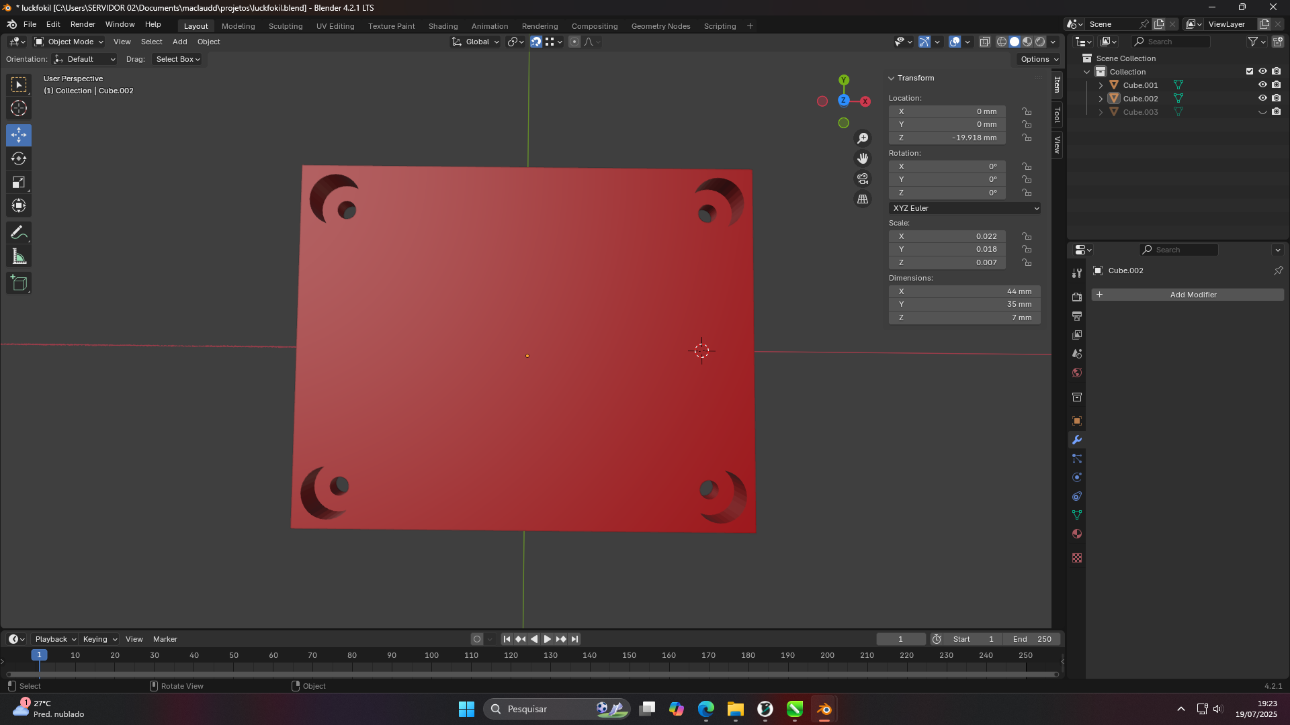
Task: Select the Annotate tool
Action: (19, 233)
